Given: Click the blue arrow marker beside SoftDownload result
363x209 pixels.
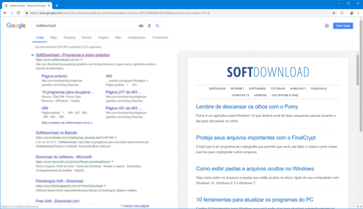Looking at the screenshot, I should (x=32, y=55).
